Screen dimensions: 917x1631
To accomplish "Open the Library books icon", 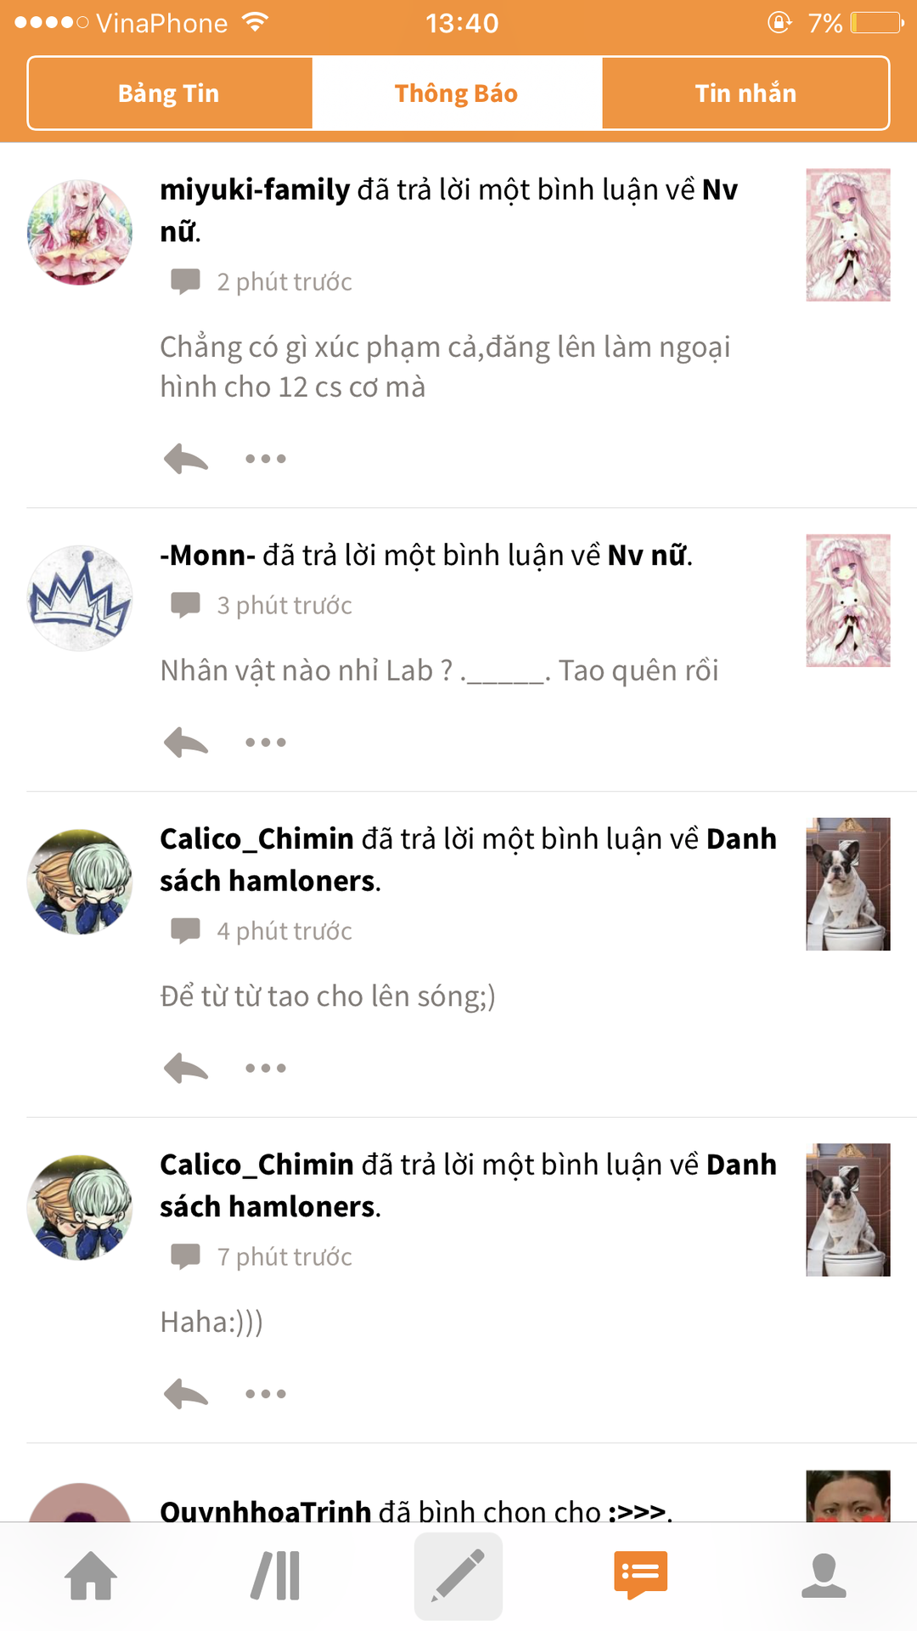I will point(276,1576).
